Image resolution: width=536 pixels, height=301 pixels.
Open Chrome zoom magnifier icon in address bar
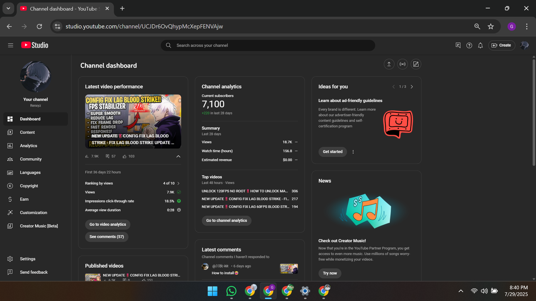(x=477, y=26)
